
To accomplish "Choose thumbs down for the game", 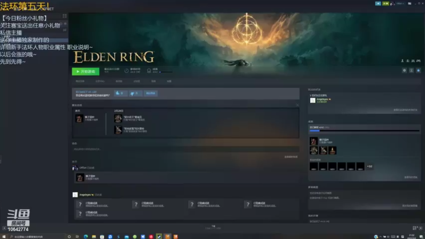I will point(135,93).
